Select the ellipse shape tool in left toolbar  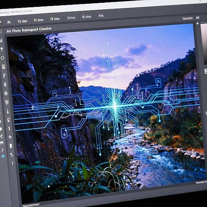tap(2, 58)
